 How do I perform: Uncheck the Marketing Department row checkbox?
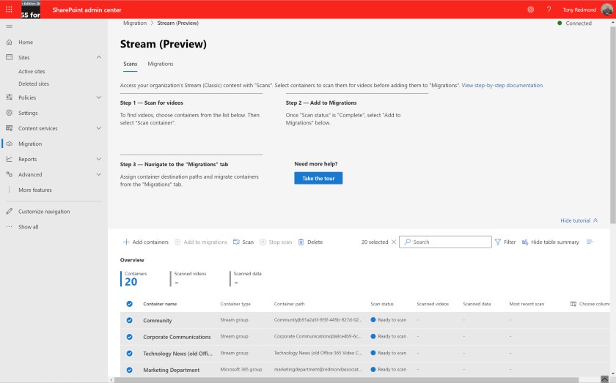coord(129,370)
